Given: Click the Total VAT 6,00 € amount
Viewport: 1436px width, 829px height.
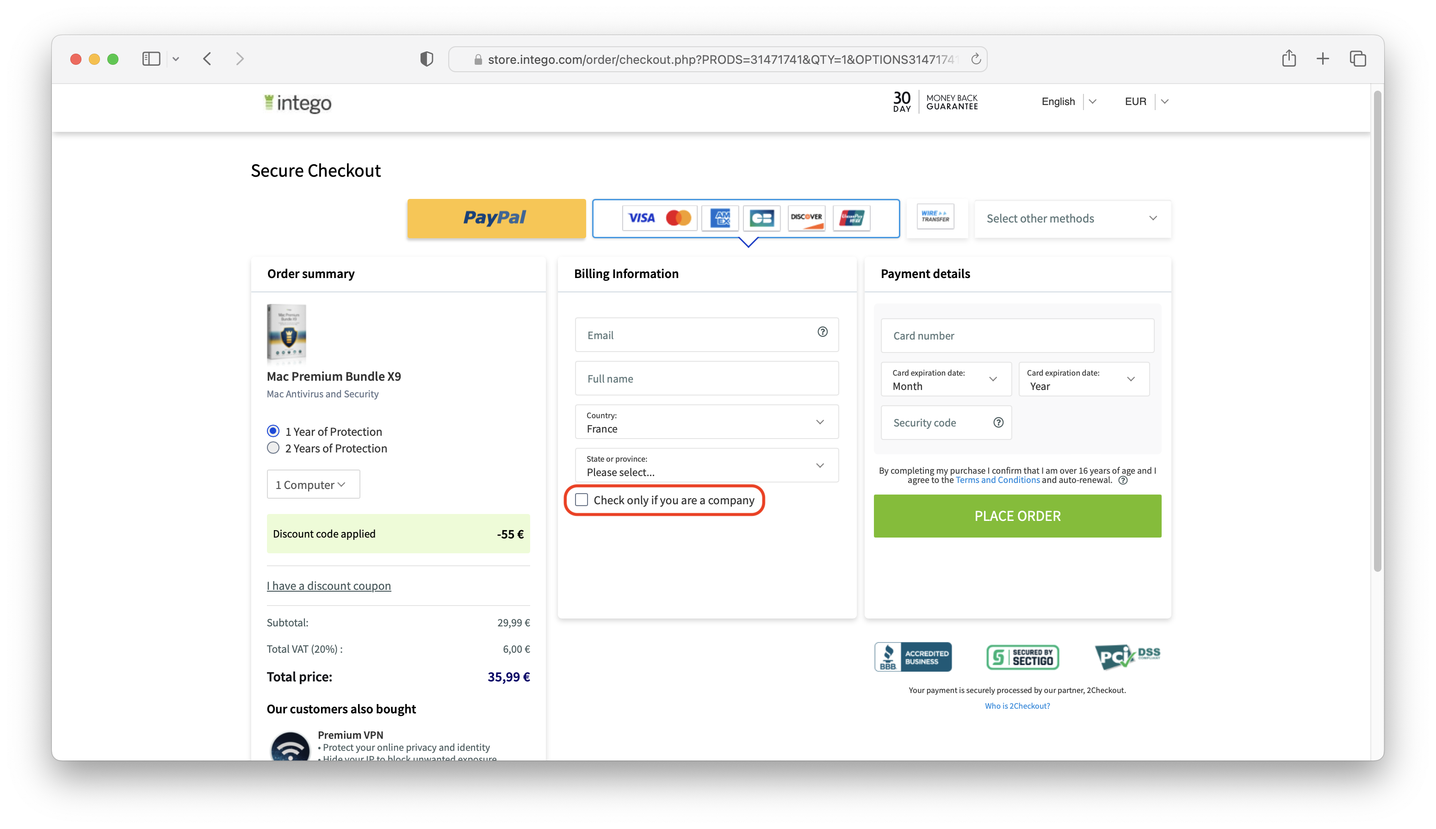Looking at the screenshot, I should click(x=516, y=649).
